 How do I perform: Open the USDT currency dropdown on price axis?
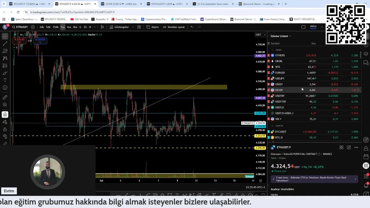pyautogui.click(x=260, y=35)
